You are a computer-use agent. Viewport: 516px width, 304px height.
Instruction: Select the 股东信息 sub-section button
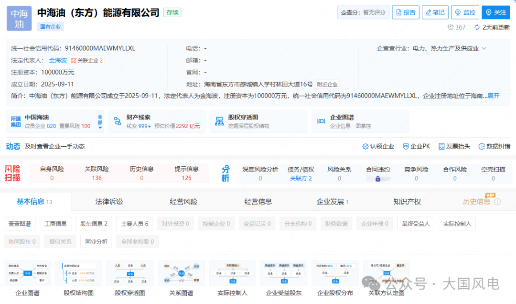tap(94, 223)
